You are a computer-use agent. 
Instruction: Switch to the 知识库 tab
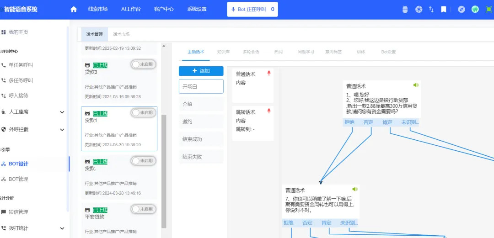[x=223, y=52]
